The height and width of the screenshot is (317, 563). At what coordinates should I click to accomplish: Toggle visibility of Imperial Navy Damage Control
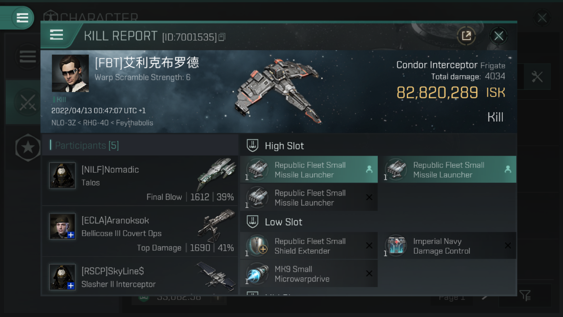[x=508, y=245]
